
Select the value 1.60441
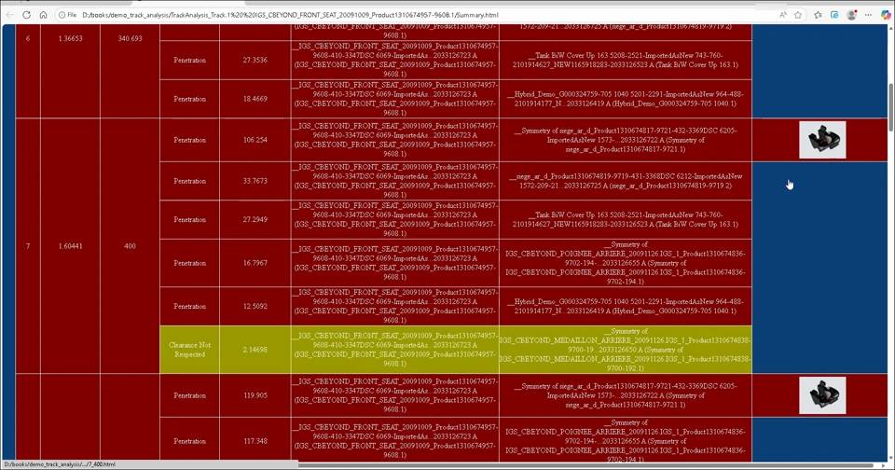point(70,246)
